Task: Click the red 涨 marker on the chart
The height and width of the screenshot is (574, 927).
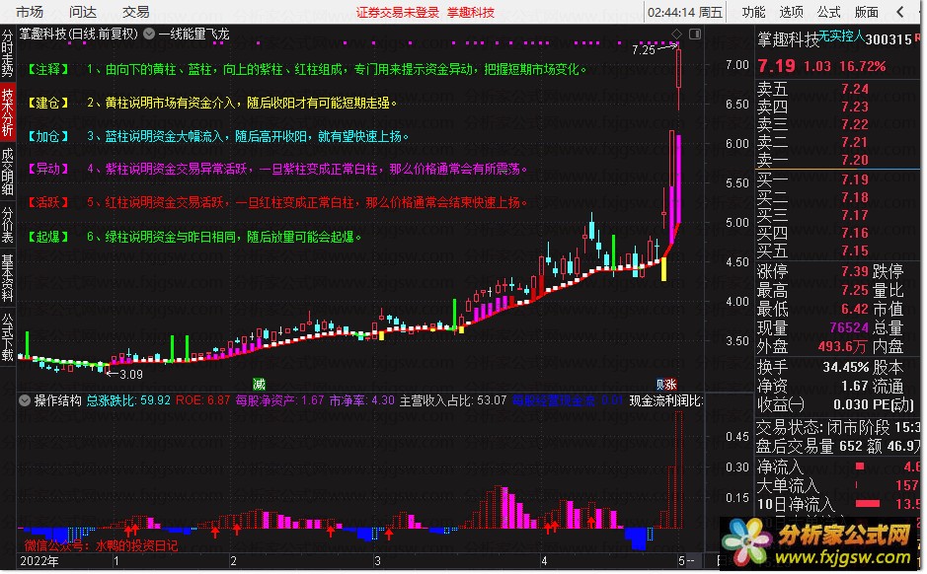Action: point(671,385)
